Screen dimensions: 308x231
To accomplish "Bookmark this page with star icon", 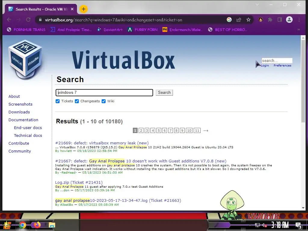I will (x=248, y=20).
